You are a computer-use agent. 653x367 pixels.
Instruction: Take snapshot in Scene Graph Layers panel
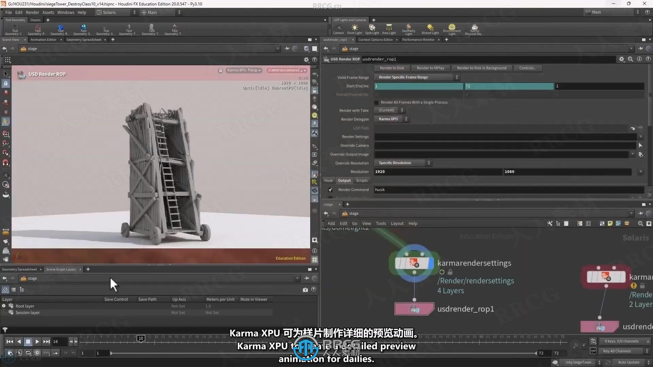(305, 290)
